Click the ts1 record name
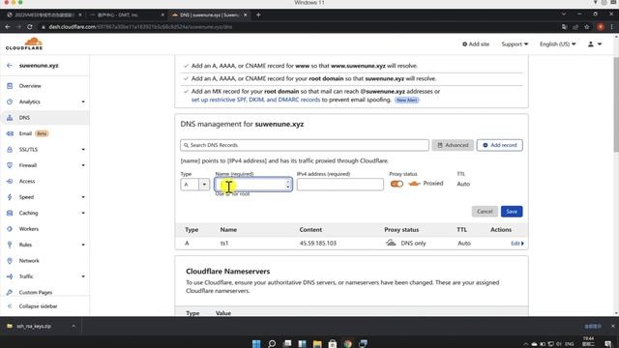This screenshot has width=619, height=348. pos(224,244)
